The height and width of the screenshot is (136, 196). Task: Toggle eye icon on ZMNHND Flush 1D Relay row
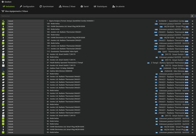tap(193, 68)
